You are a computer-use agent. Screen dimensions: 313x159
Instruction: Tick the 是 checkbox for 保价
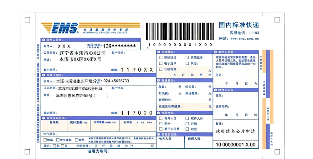click(x=54, y=146)
